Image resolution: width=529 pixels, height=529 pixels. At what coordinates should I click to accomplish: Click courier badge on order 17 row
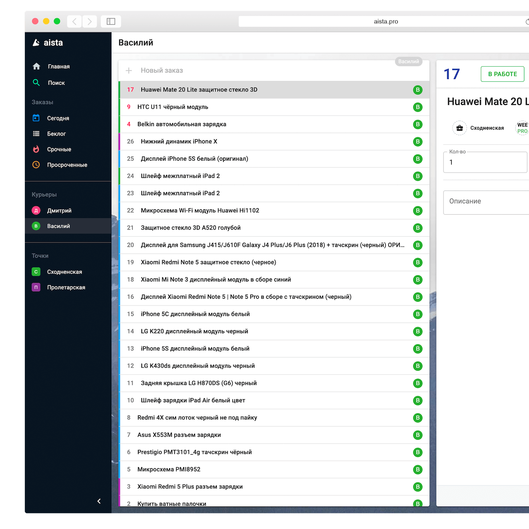(417, 90)
